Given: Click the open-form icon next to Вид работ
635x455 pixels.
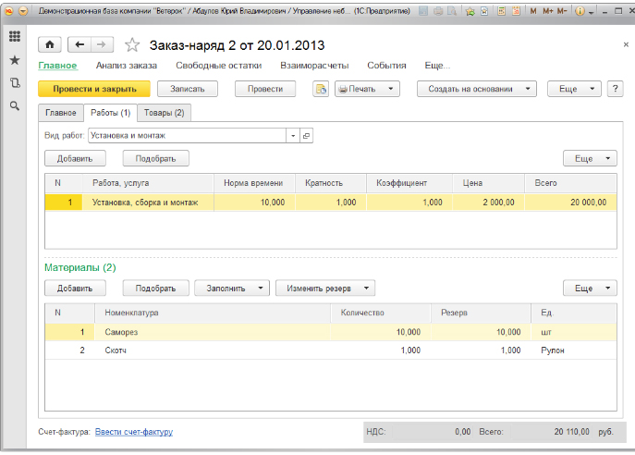Looking at the screenshot, I should [307, 135].
